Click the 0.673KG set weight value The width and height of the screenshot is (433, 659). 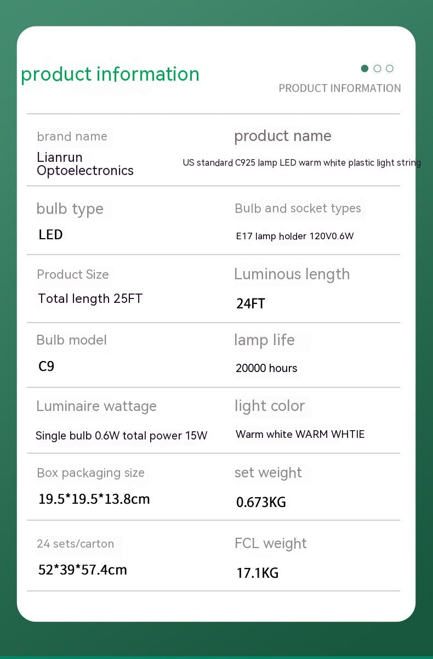(x=261, y=502)
